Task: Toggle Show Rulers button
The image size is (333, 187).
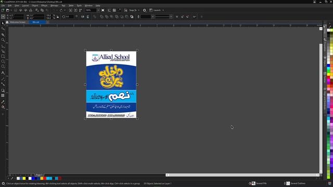Action: pyautogui.click(x=109, y=10)
